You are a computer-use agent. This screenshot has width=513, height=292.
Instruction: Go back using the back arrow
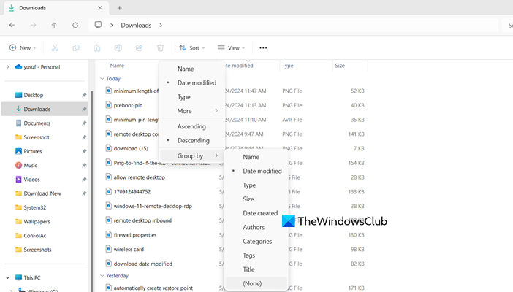[12, 25]
